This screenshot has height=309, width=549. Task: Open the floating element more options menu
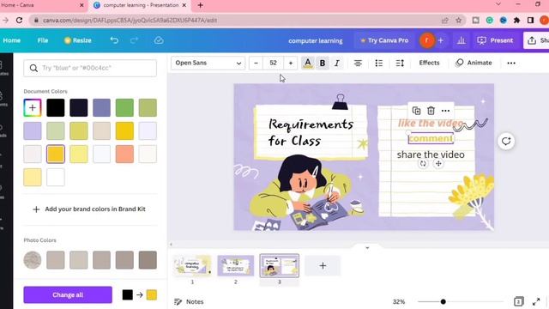tap(445, 111)
